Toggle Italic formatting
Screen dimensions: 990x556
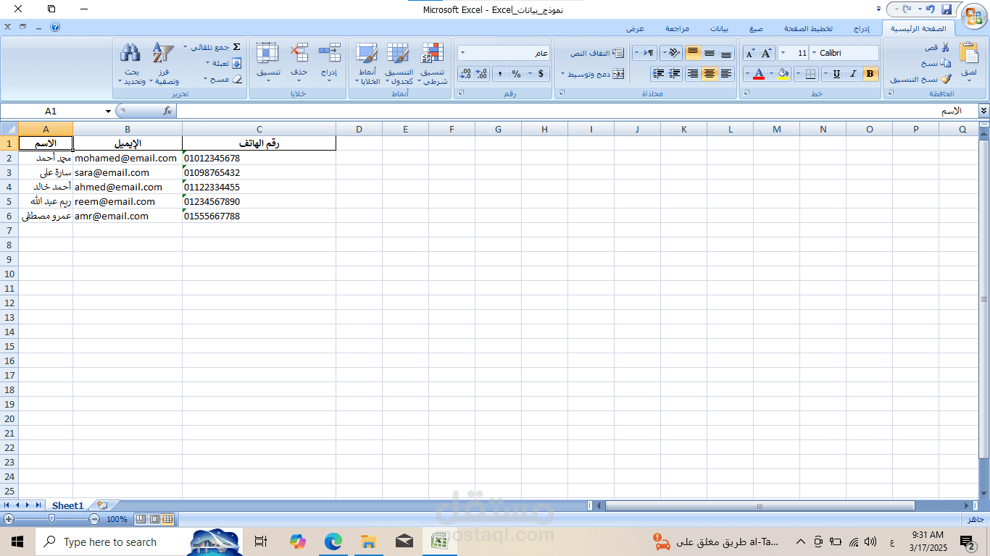(x=854, y=74)
